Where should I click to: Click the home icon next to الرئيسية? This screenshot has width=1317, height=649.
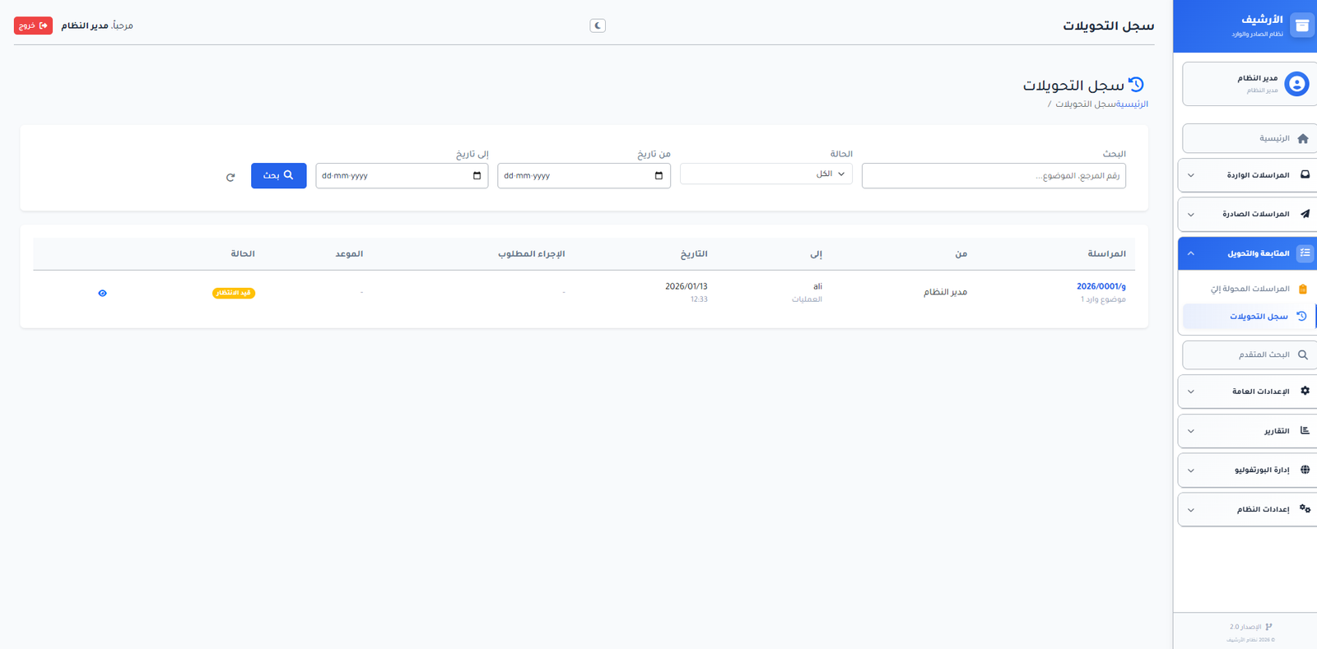[x=1302, y=139]
